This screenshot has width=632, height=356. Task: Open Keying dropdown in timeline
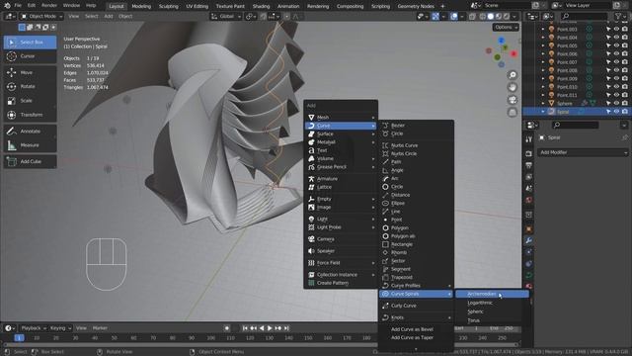coord(60,328)
